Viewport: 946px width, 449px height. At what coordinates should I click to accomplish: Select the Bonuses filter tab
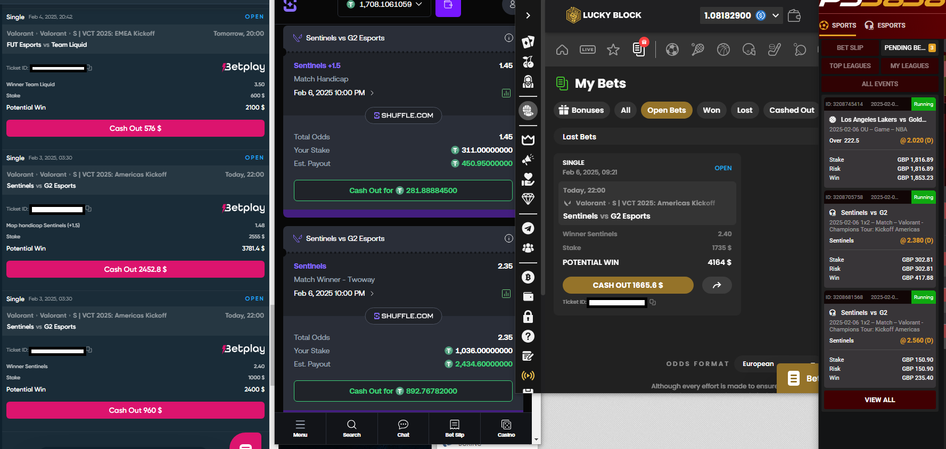[581, 110]
